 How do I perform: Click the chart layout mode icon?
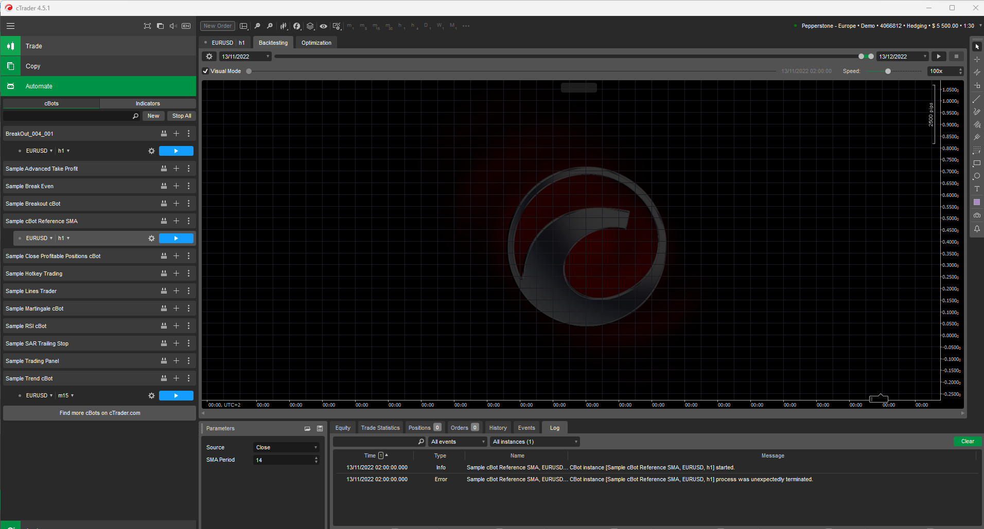[x=244, y=26]
